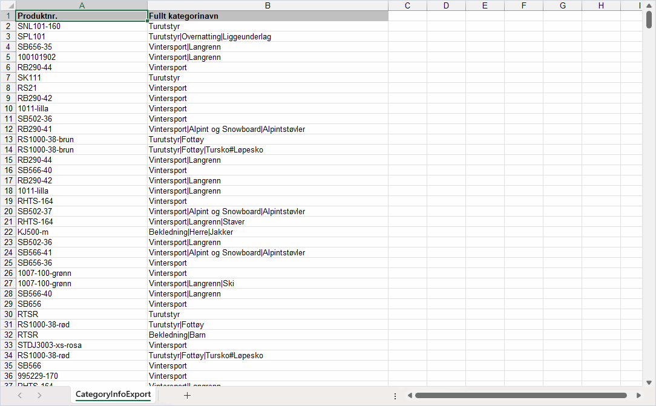The image size is (656, 406).
Task: Select cell containing KJ500-m
Action: pos(82,232)
